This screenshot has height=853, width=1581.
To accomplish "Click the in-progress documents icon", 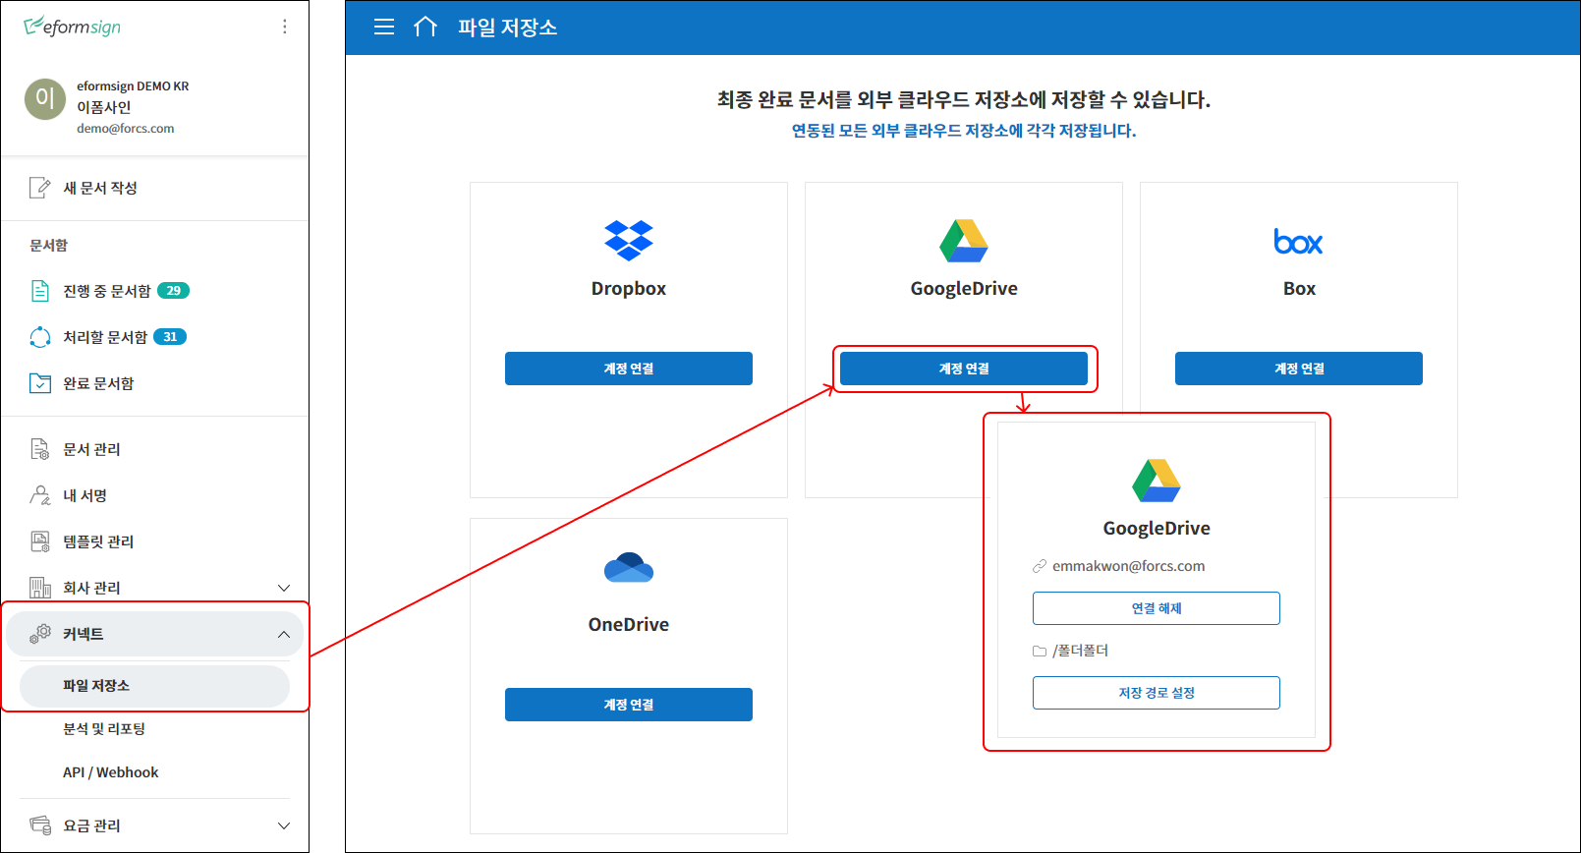I will pyautogui.click(x=40, y=291).
